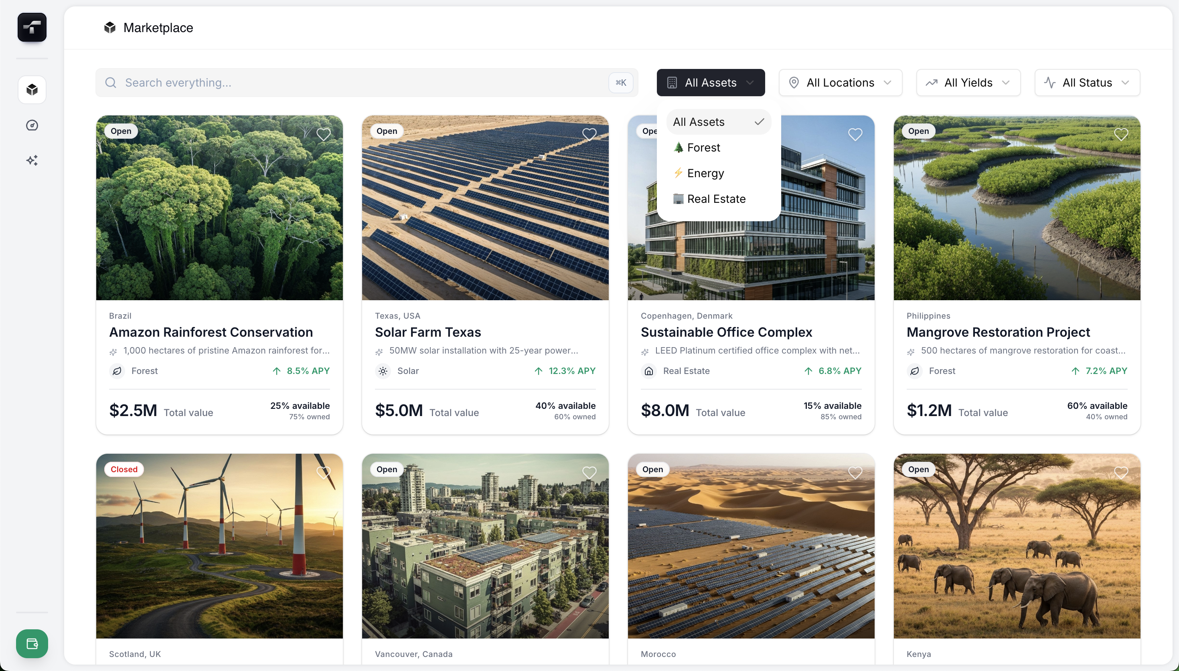Click the search magnifier icon
Screen dimensions: 1179x671
point(111,83)
